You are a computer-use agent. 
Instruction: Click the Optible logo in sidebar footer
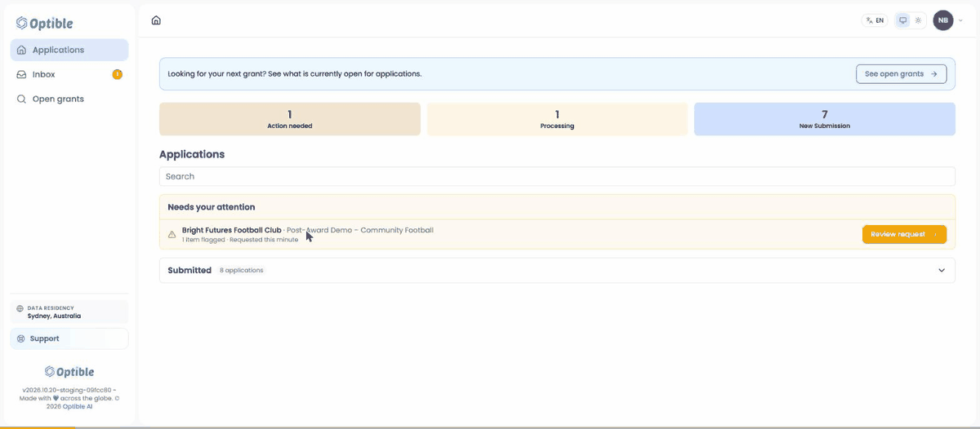pyautogui.click(x=69, y=372)
